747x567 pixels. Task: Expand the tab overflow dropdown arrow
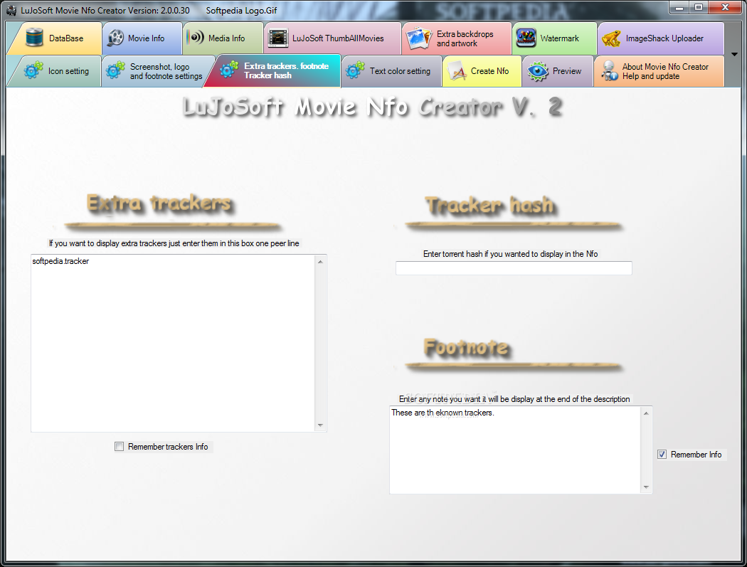(734, 54)
